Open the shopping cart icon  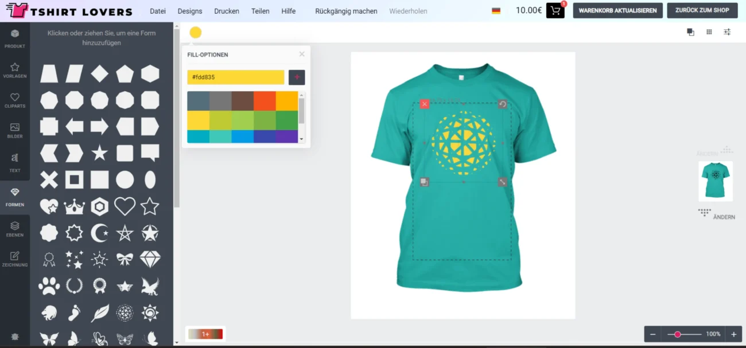point(555,10)
